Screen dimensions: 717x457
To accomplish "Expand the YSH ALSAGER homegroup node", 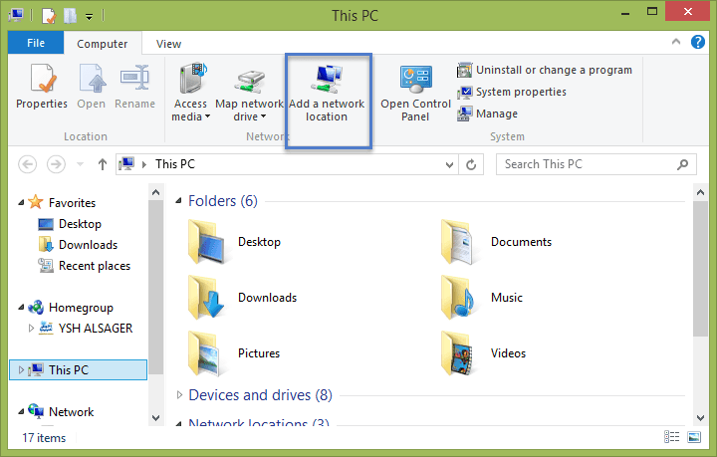I will pyautogui.click(x=31, y=329).
